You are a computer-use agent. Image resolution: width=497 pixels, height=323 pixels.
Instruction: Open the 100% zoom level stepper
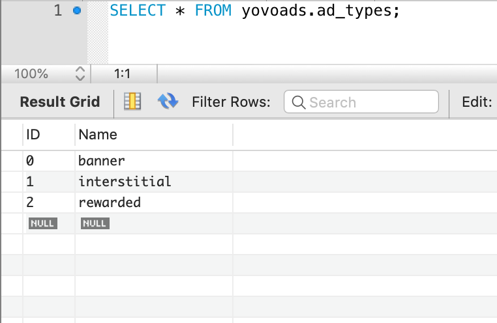pos(80,74)
